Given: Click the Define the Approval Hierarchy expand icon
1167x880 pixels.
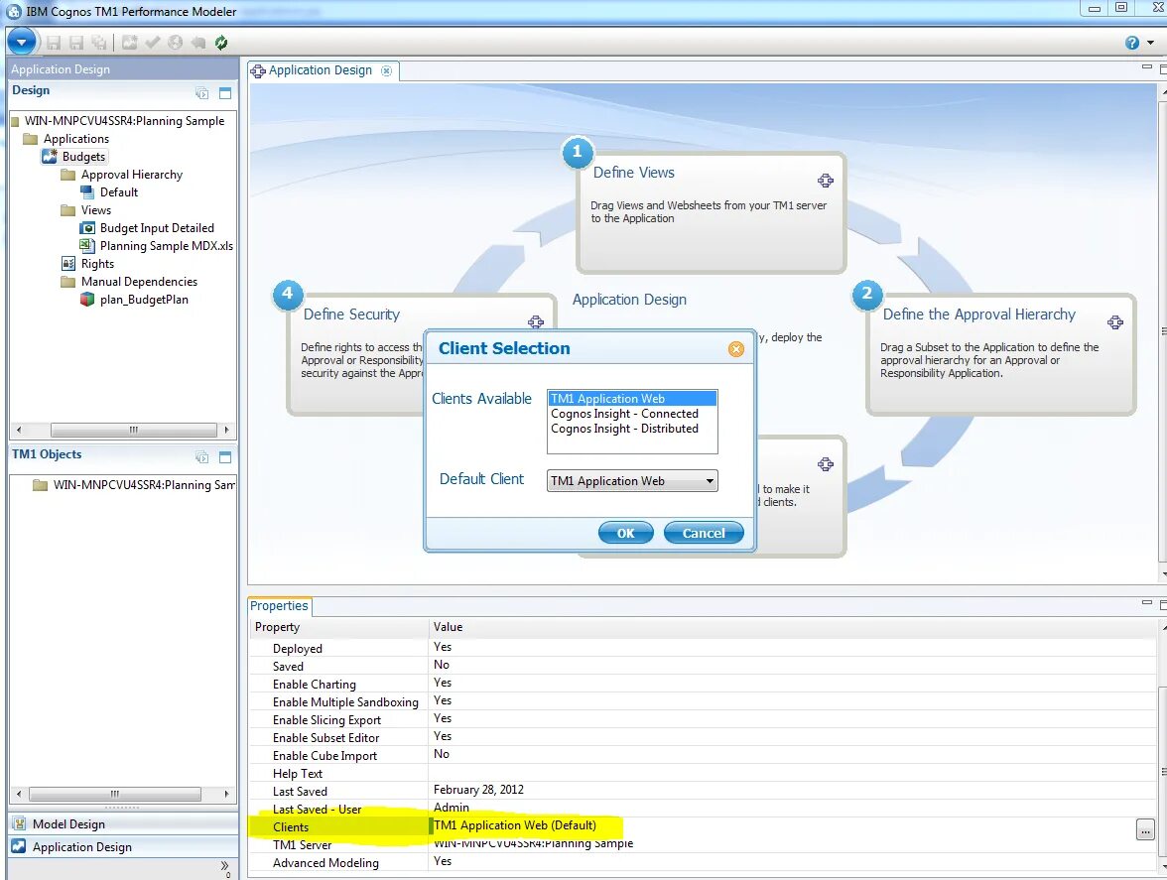Looking at the screenshot, I should [1115, 321].
